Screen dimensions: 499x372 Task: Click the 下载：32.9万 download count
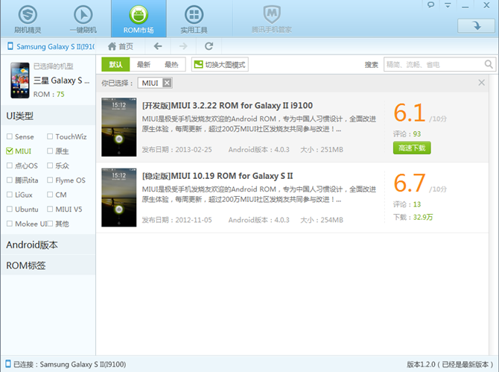pos(413,217)
